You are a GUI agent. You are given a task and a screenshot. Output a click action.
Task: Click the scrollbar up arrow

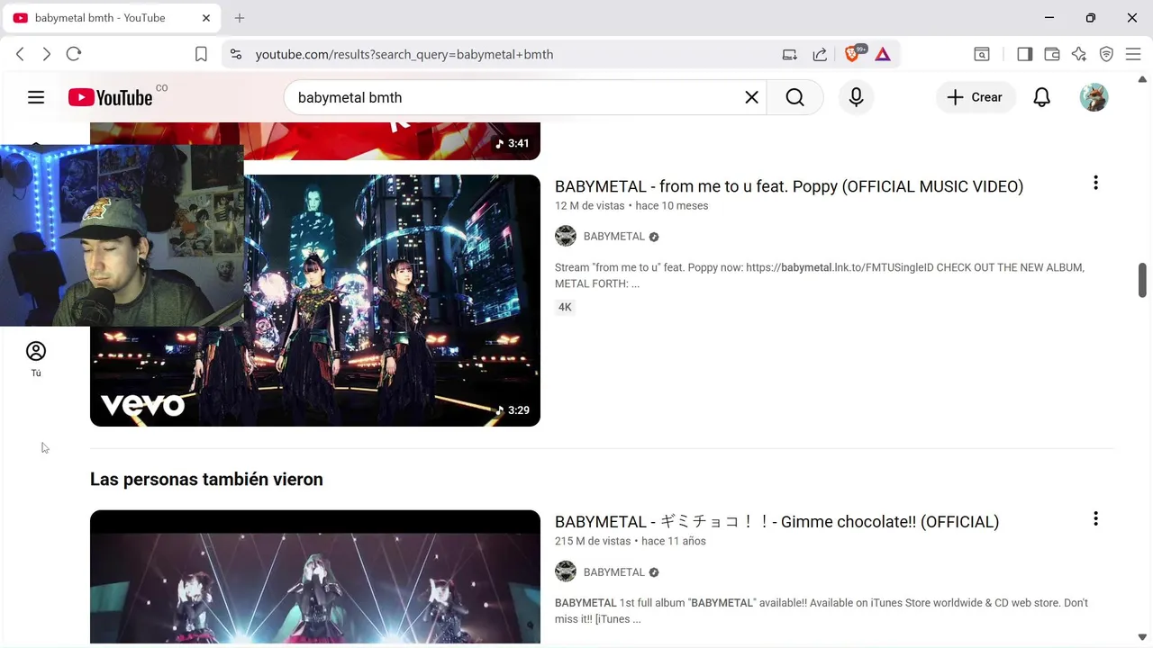[x=1143, y=79]
